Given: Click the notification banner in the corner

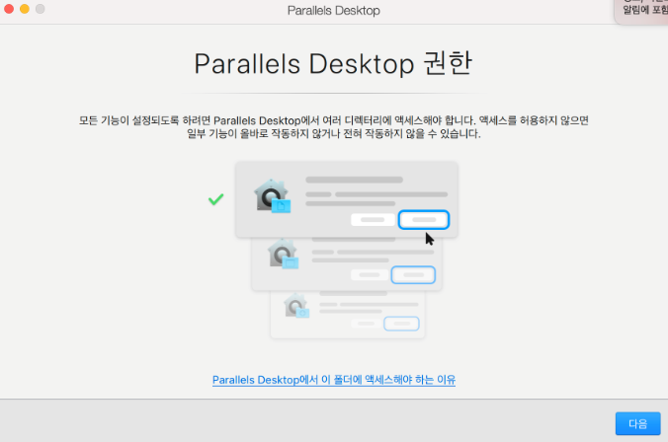Looking at the screenshot, I should pyautogui.click(x=642, y=11).
